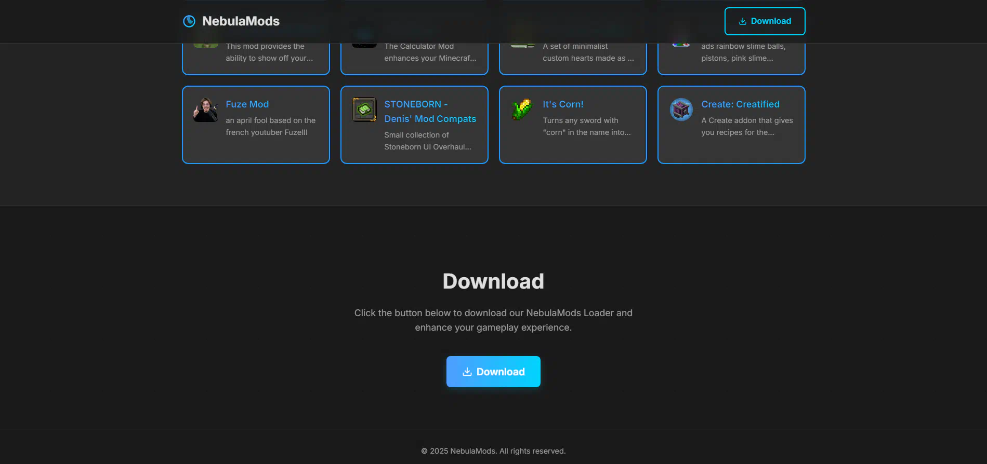Click 'Click the button below to download' paragraph
The image size is (987, 464).
click(493, 320)
